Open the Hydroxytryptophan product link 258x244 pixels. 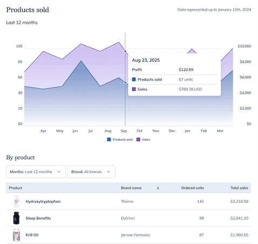[43, 201]
